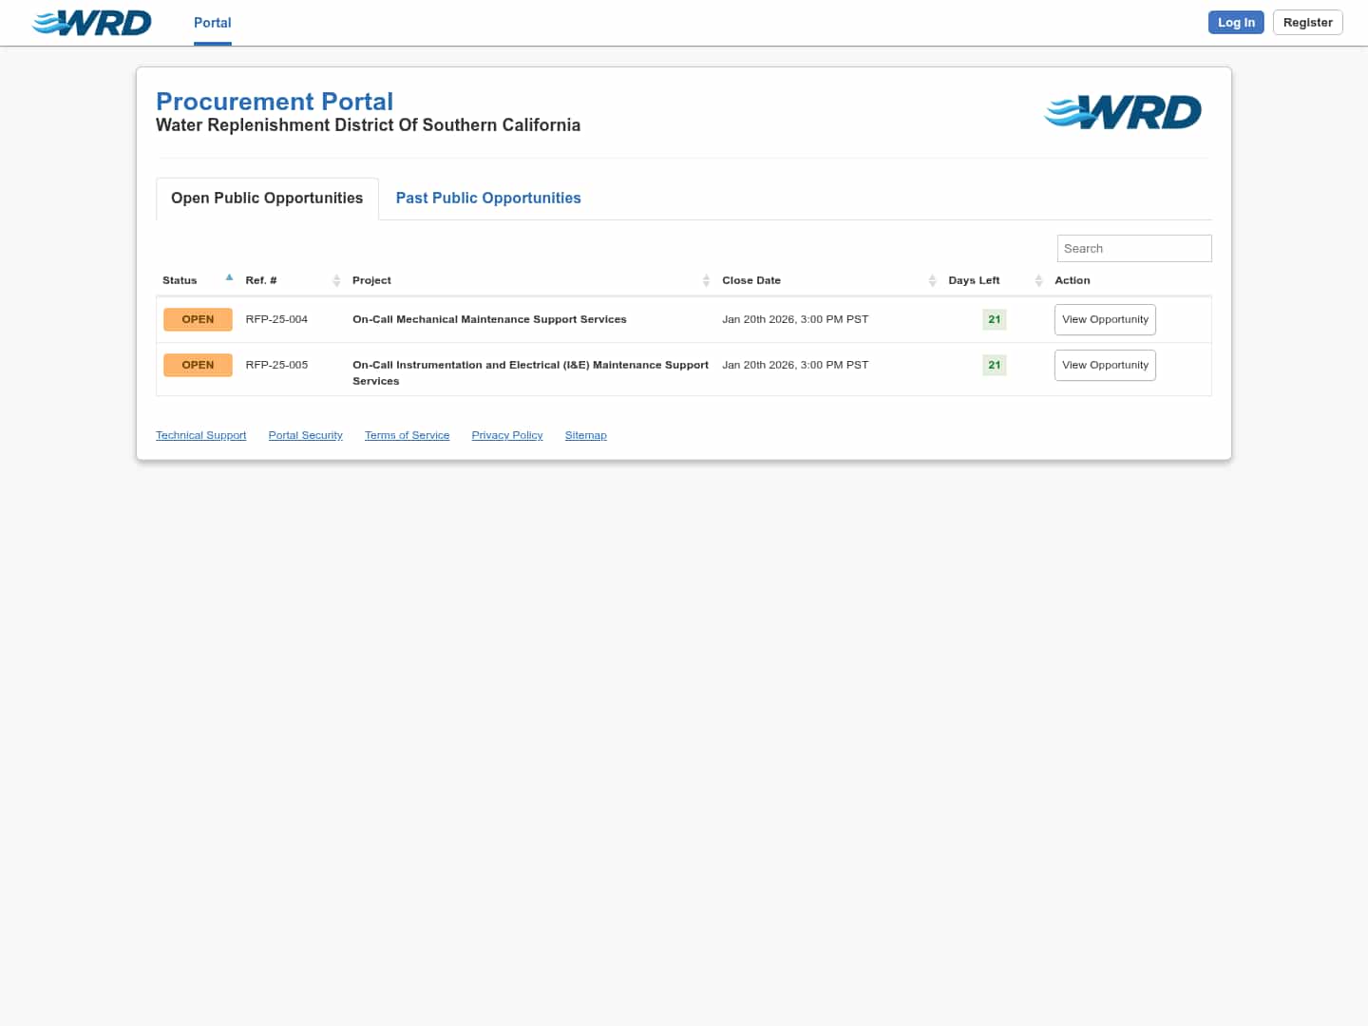The image size is (1368, 1026).
Task: Sort table by Days Left column header
Action: click(x=996, y=280)
